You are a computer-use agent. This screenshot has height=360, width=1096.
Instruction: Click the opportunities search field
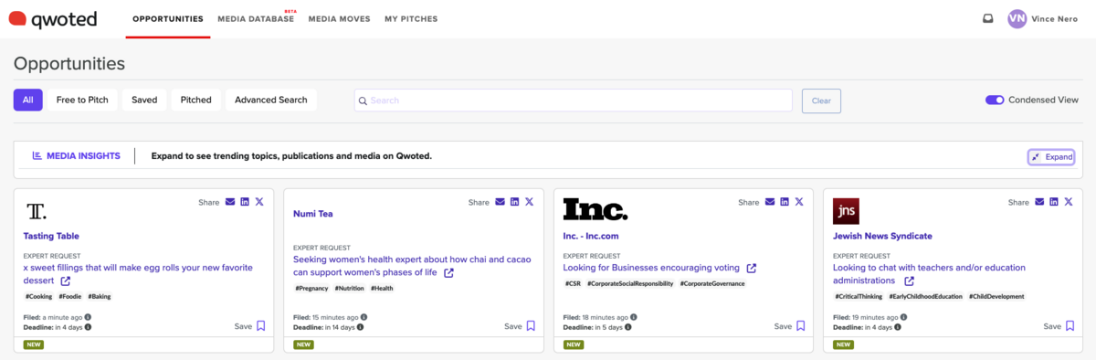pos(574,101)
